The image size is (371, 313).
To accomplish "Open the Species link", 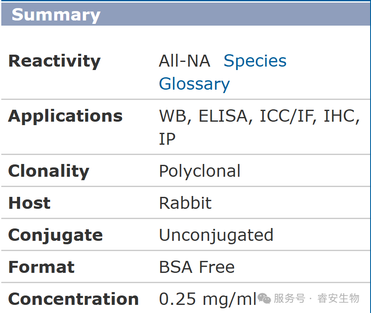I will tap(255, 61).
